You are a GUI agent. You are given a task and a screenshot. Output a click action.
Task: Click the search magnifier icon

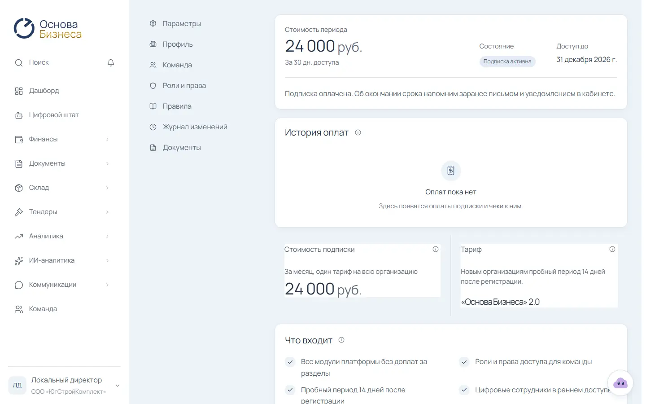point(19,63)
